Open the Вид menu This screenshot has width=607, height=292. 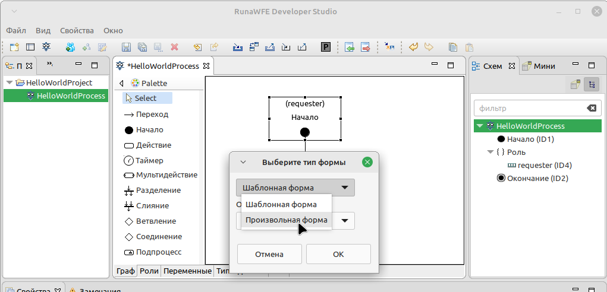pos(43,30)
